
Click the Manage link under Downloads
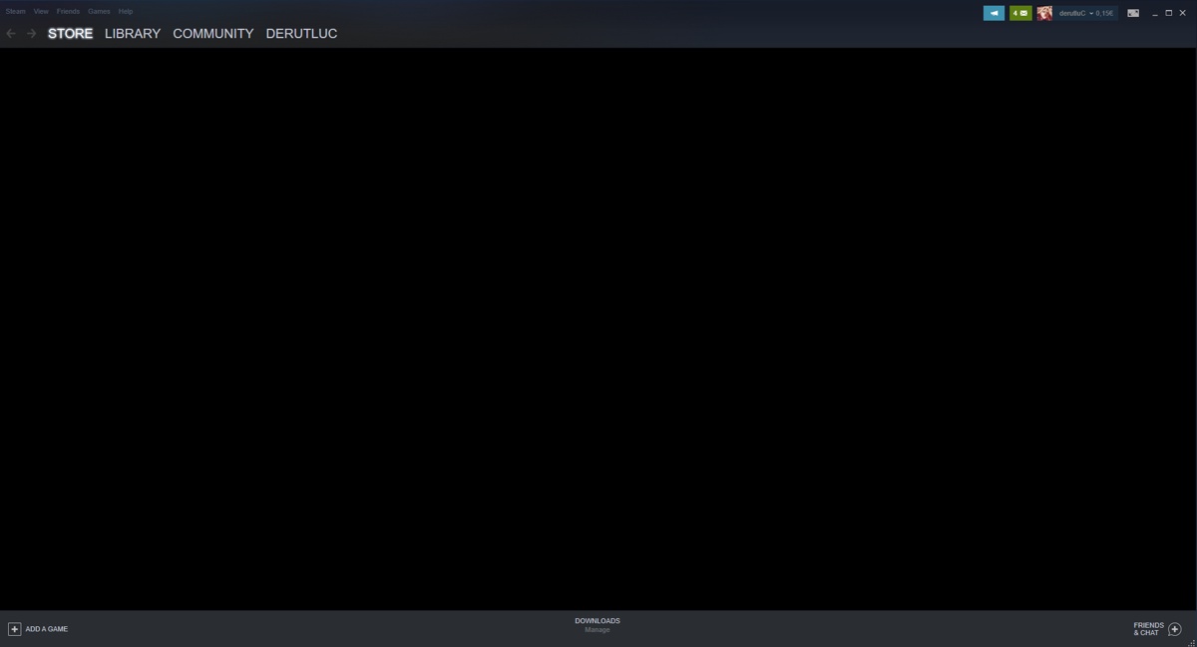pos(598,630)
